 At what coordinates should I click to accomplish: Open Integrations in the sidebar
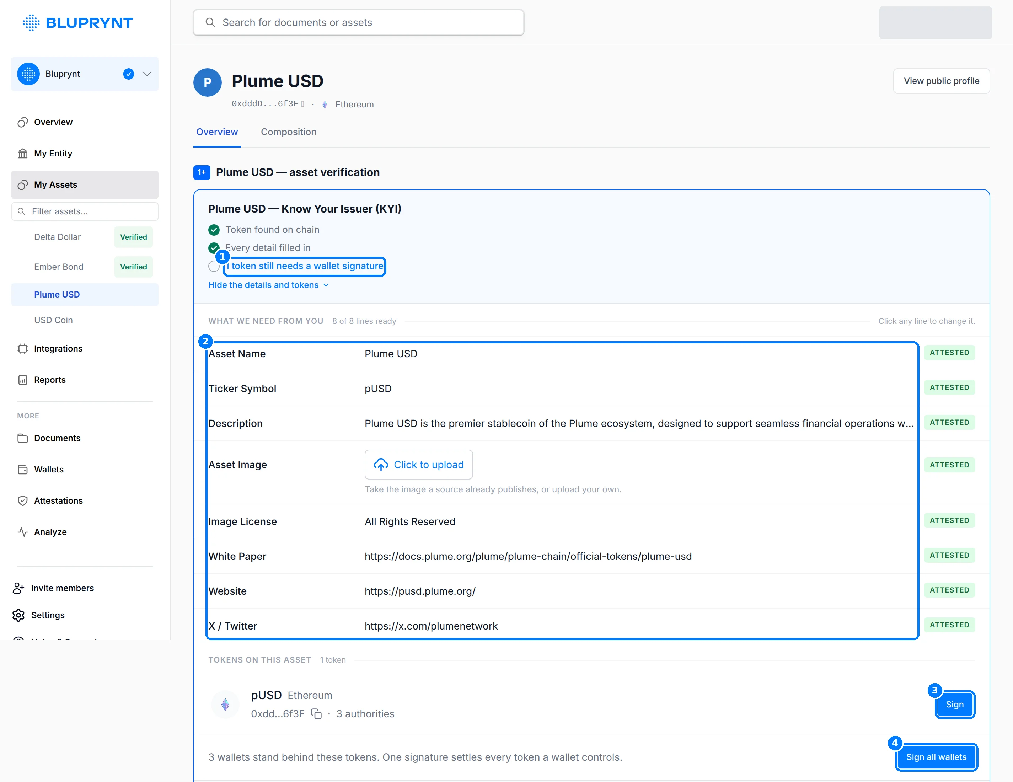[x=85, y=348]
